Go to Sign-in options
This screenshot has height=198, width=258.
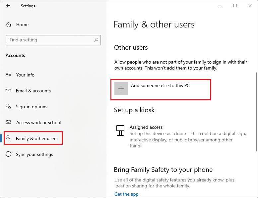[x=32, y=107]
